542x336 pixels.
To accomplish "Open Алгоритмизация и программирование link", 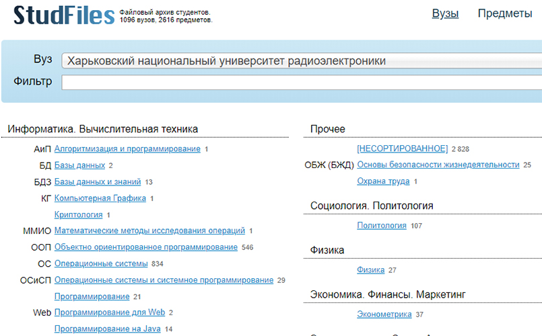I will click(127, 149).
